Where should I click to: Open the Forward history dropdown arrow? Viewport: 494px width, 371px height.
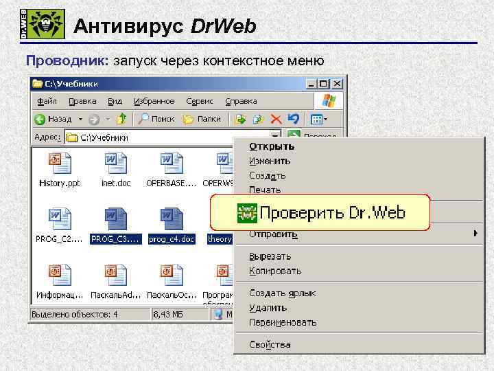tap(108, 120)
